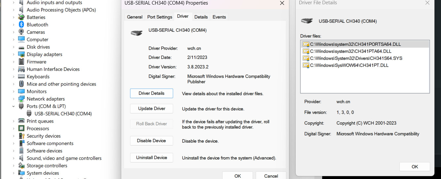The width and height of the screenshot is (441, 179).
Task: Select the USB-SERIAL CH340 (COM4) port icon
Action: pyautogui.click(x=29, y=114)
